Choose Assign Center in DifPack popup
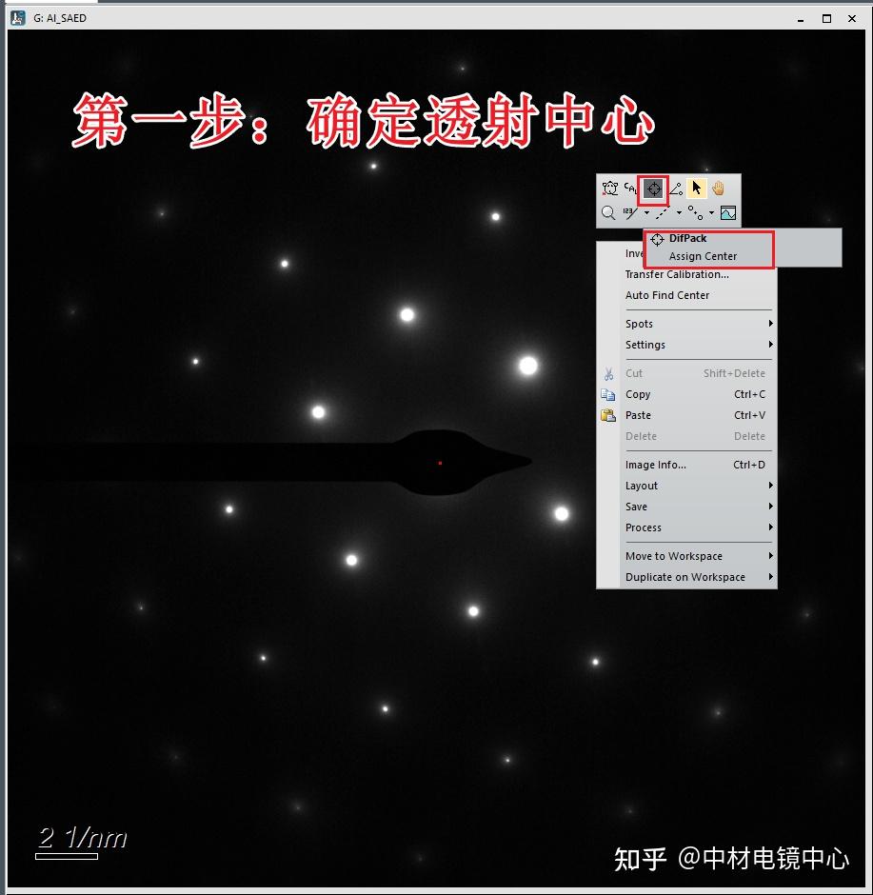 (703, 256)
